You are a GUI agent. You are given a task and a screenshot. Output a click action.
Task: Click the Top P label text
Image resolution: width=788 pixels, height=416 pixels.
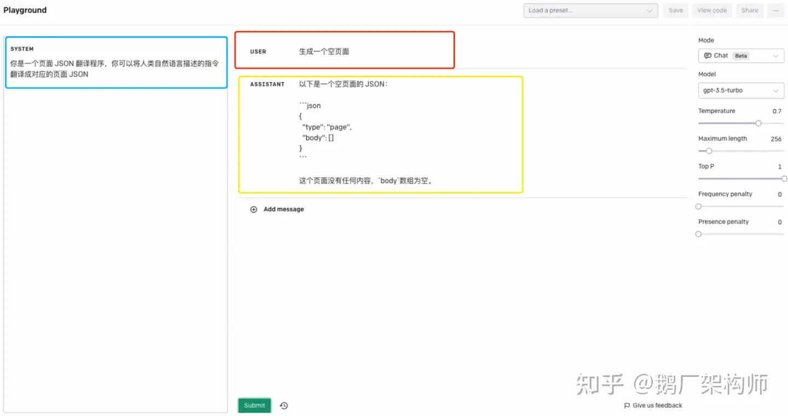click(706, 167)
